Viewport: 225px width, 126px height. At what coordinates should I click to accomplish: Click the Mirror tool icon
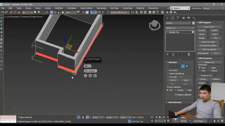point(133,13)
